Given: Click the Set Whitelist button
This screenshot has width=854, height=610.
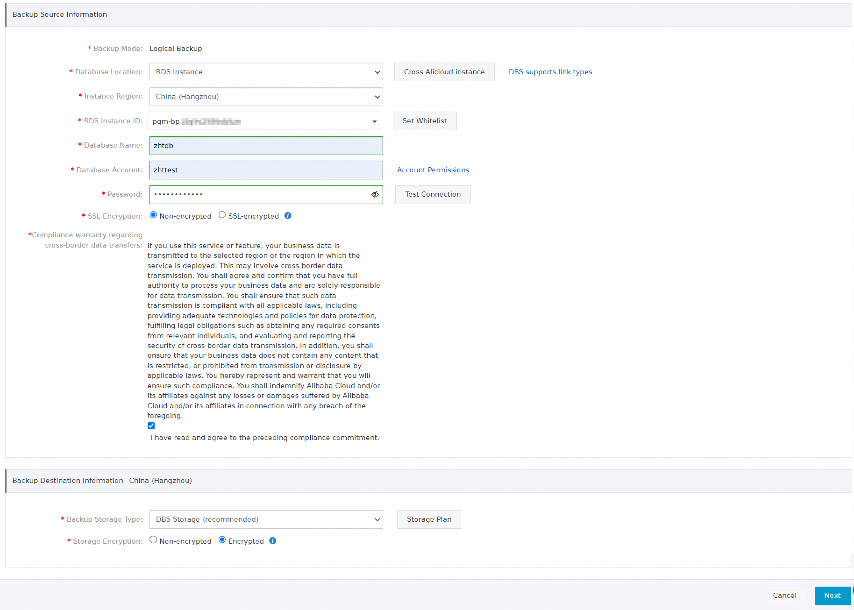Looking at the screenshot, I should point(425,121).
